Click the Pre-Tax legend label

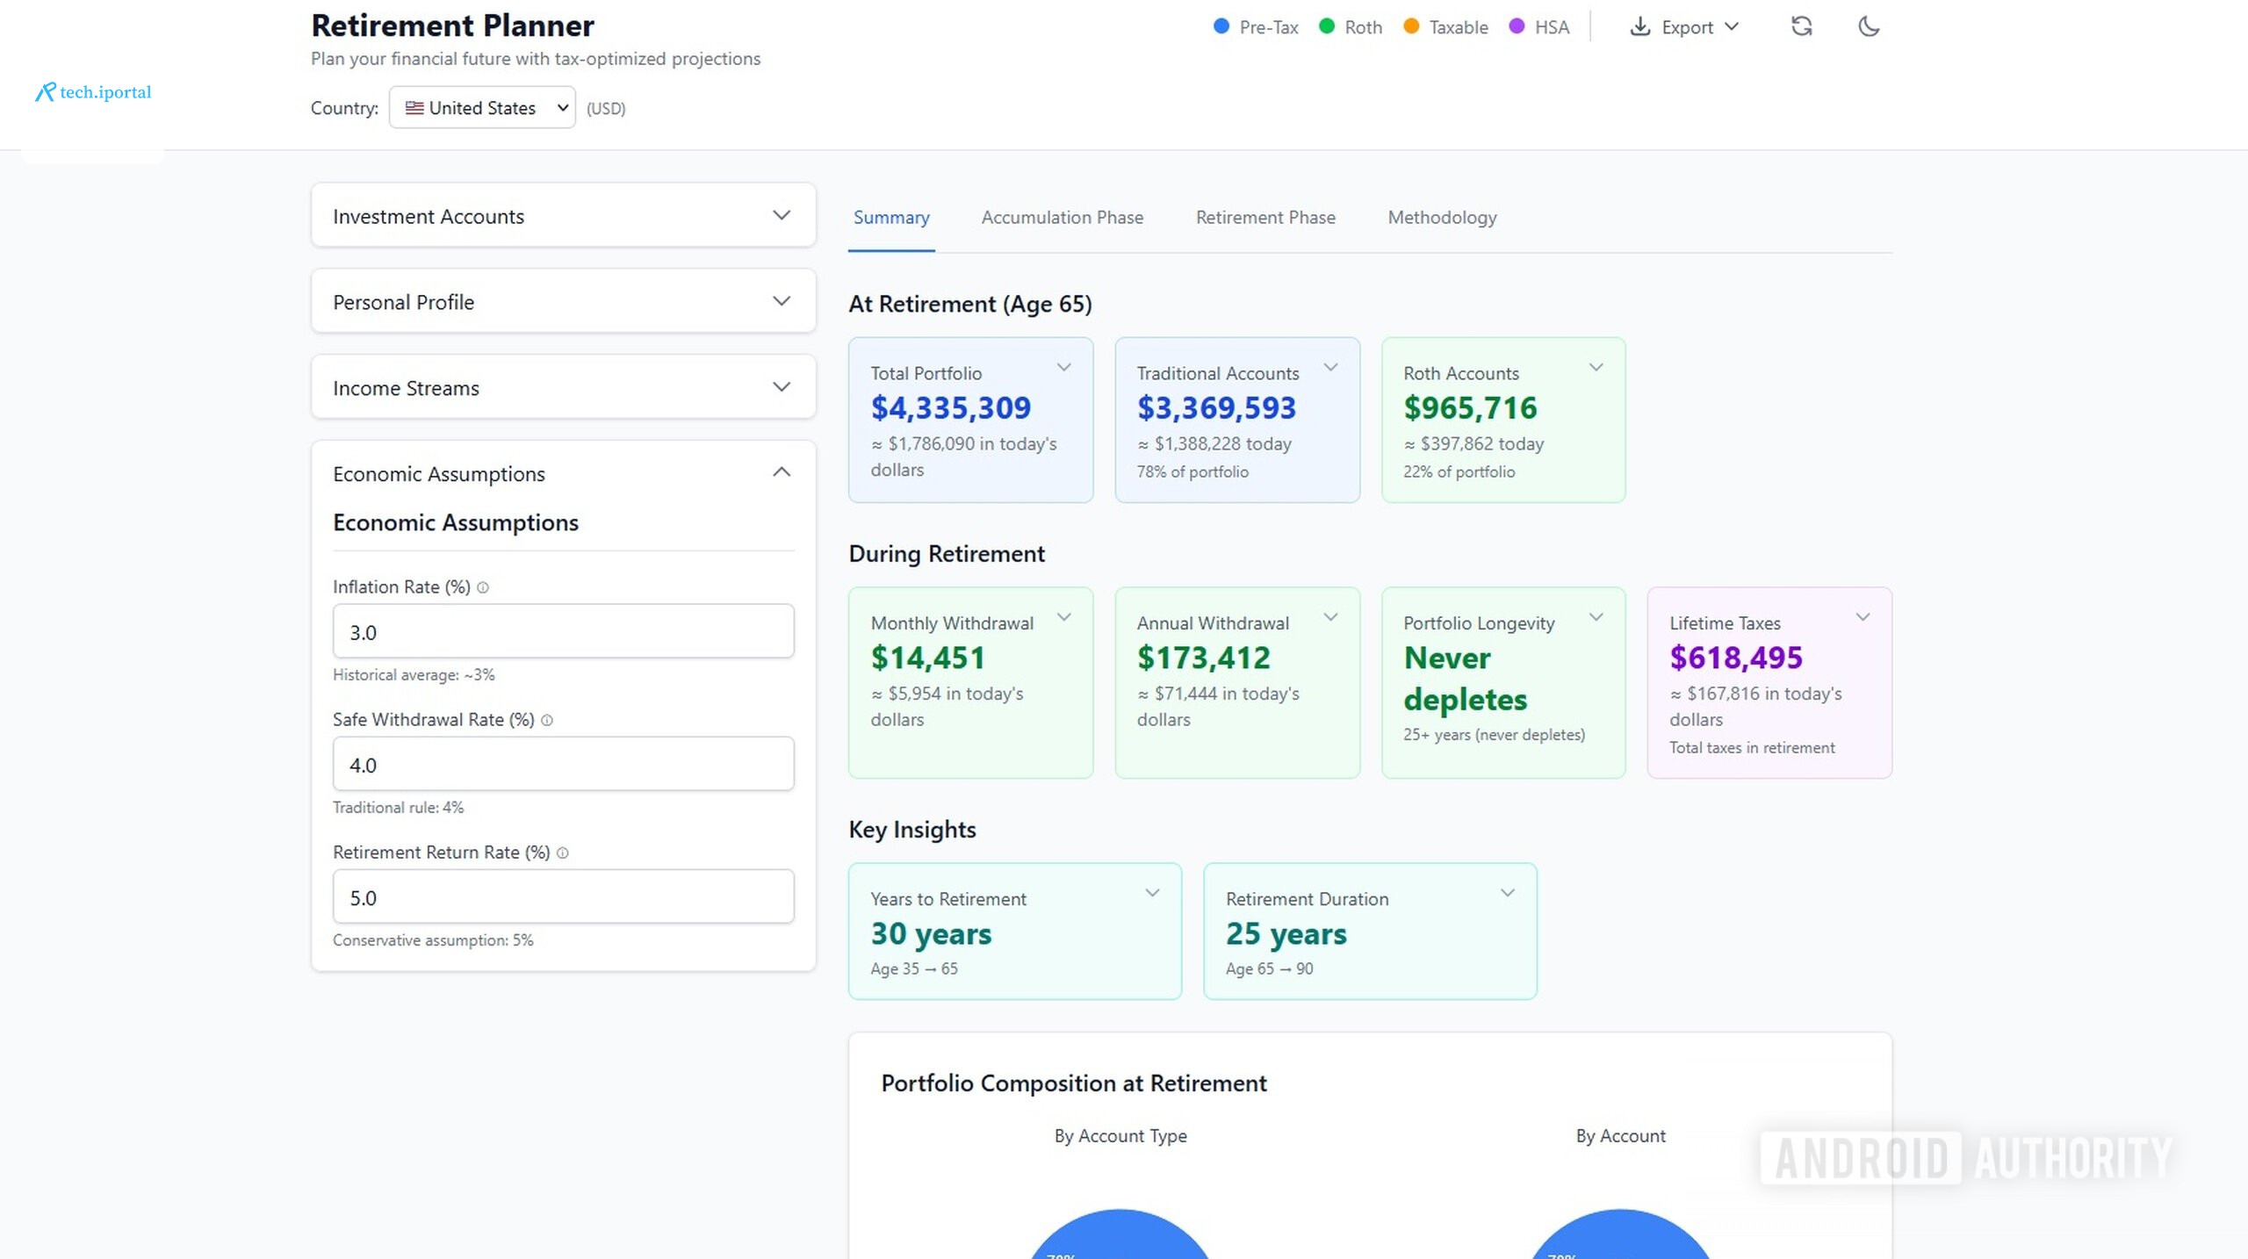(1269, 27)
